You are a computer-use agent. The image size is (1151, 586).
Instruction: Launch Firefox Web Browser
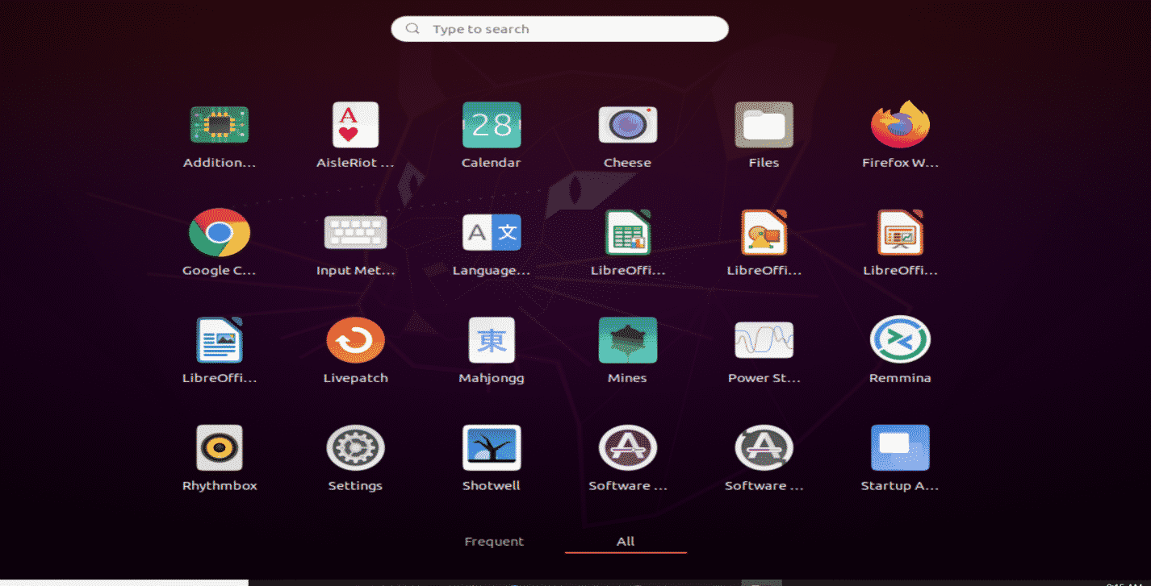coord(900,125)
